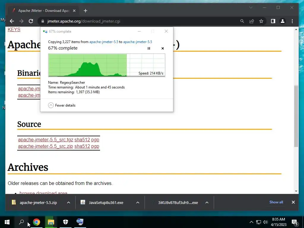
Task: Close the Apache JMeter tab
Action: (74, 11)
